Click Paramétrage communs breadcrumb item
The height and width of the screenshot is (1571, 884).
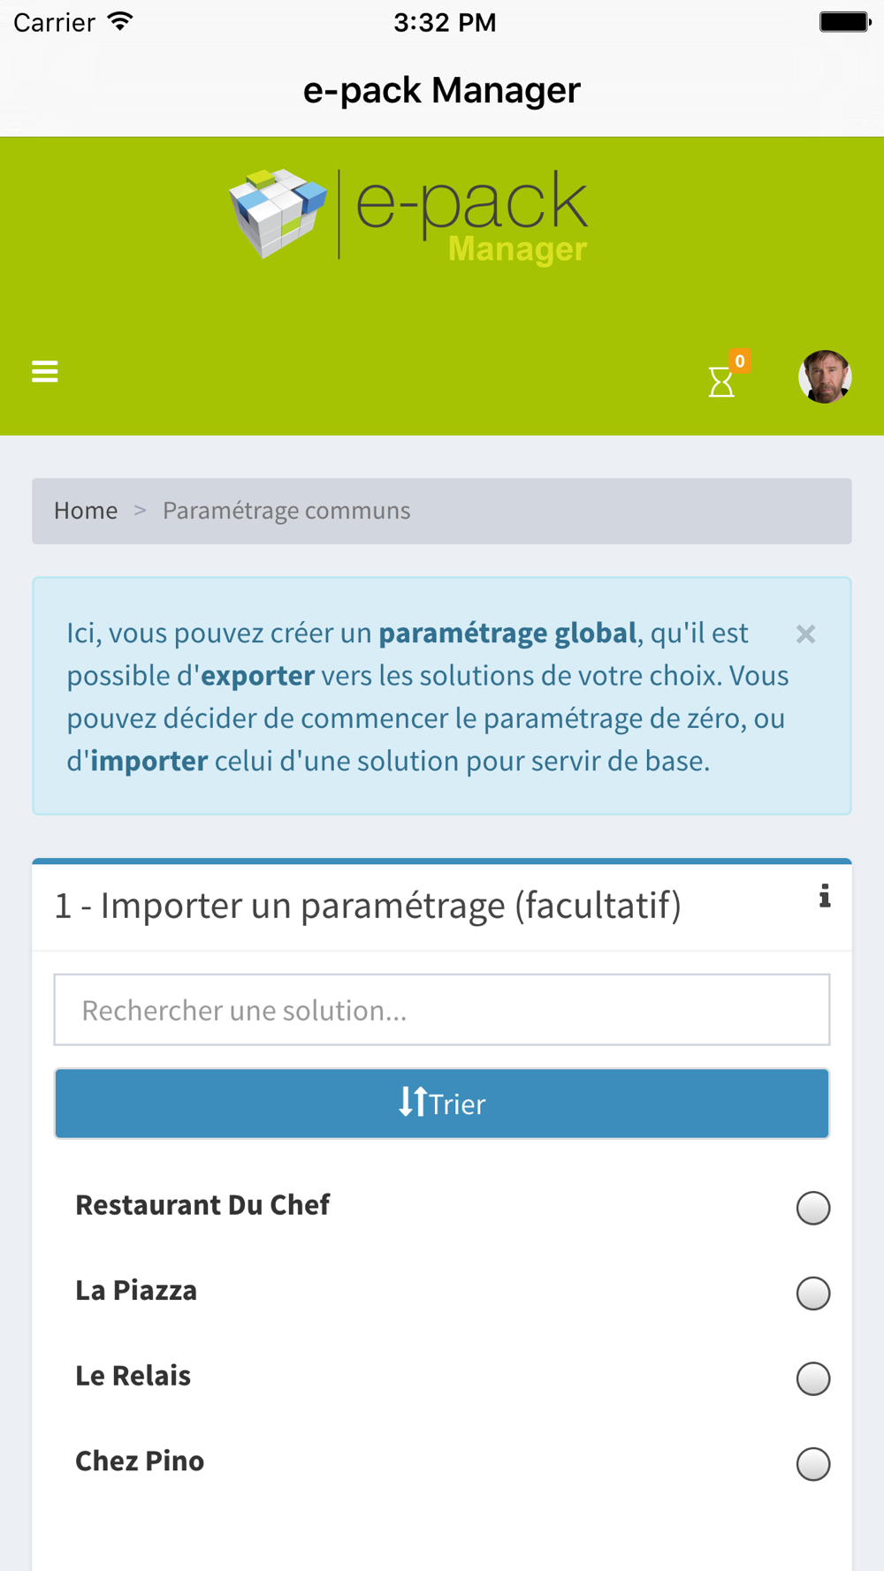coord(286,511)
